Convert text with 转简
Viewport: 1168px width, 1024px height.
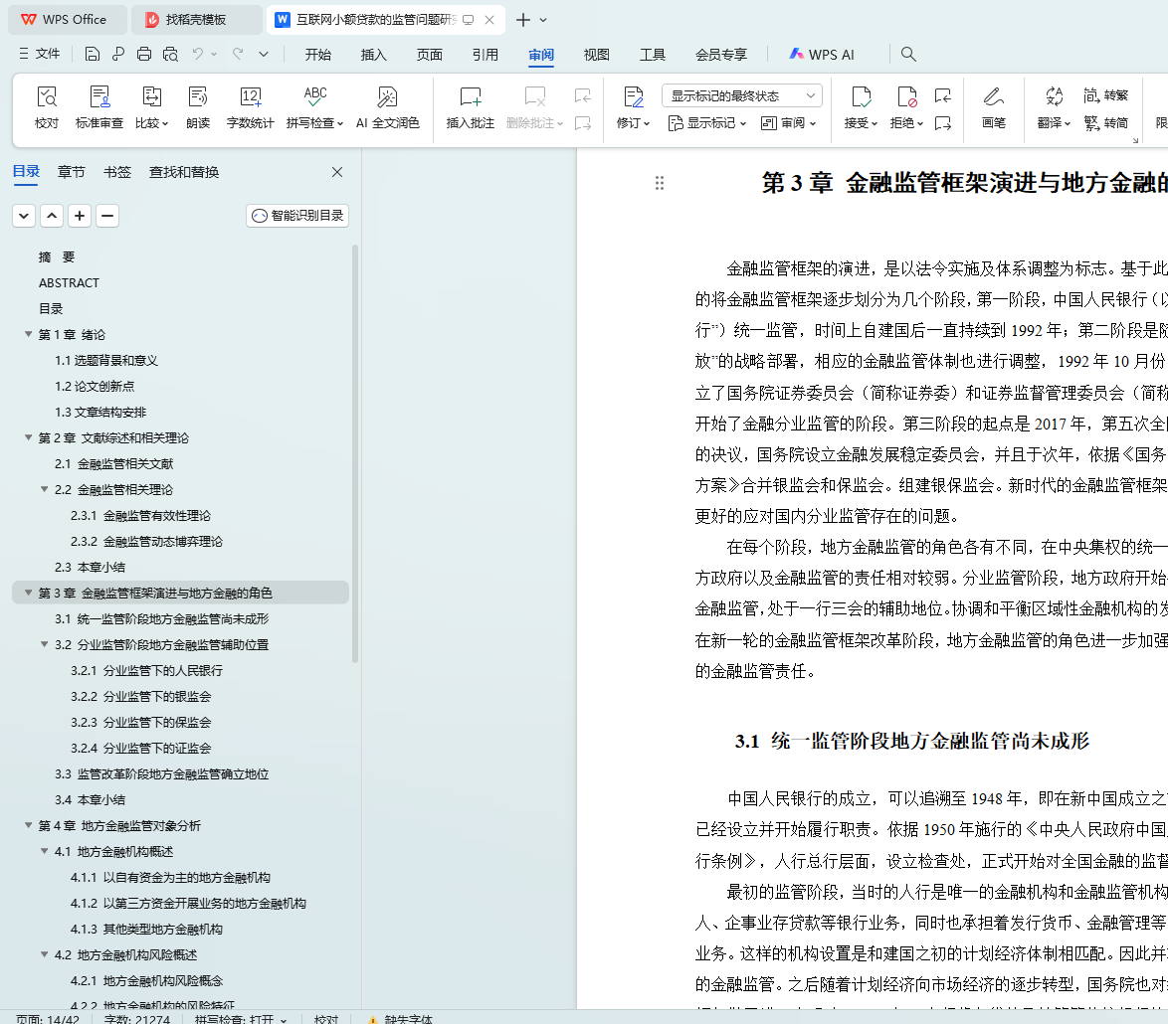tap(1106, 123)
